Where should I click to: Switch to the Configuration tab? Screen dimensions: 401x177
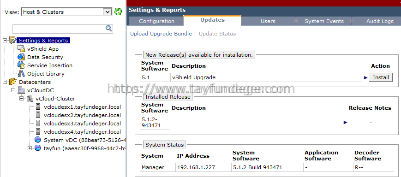156,21
